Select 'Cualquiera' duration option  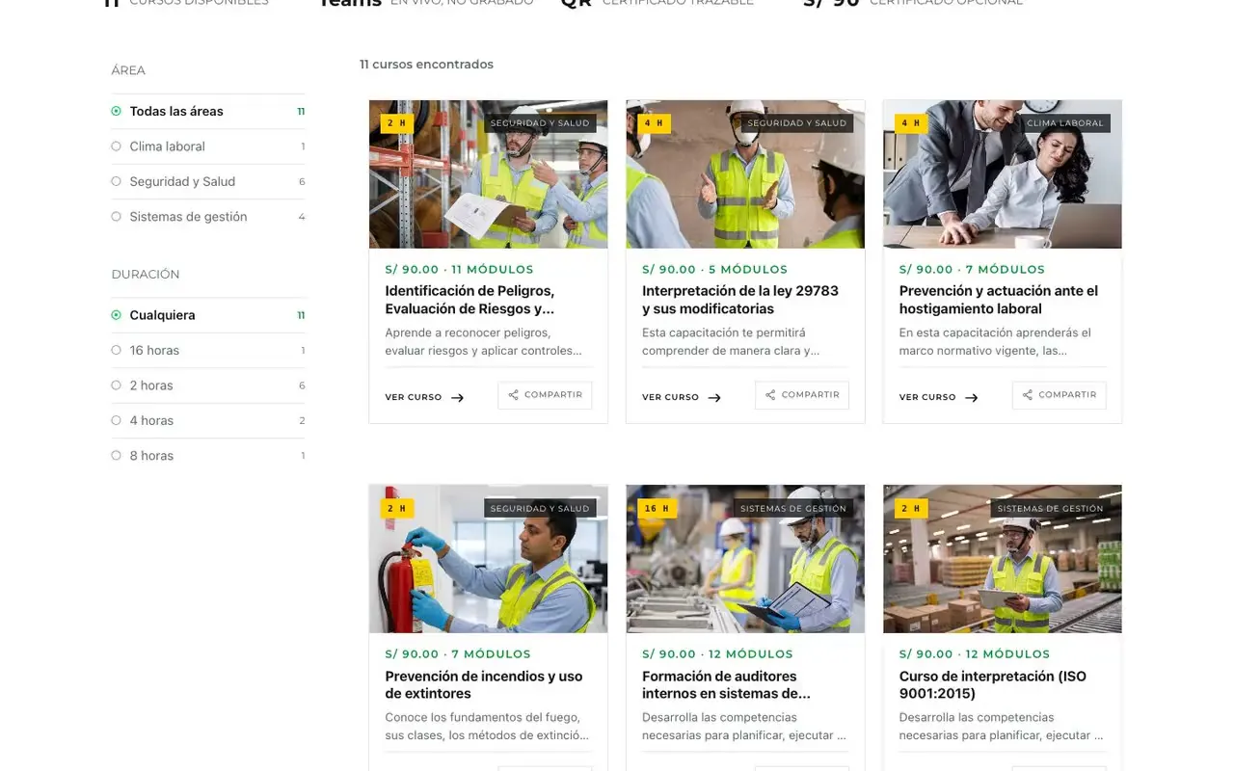208,315
